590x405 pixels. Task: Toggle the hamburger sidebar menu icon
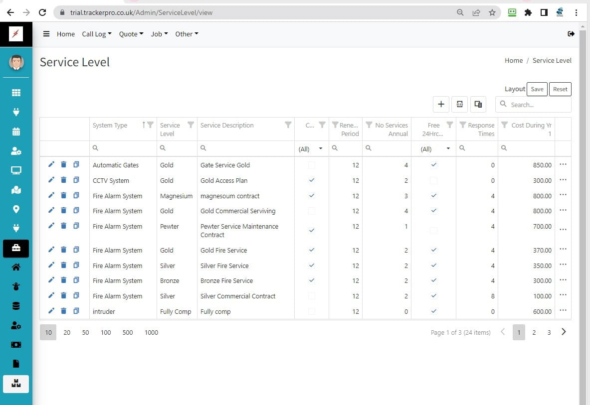46,34
